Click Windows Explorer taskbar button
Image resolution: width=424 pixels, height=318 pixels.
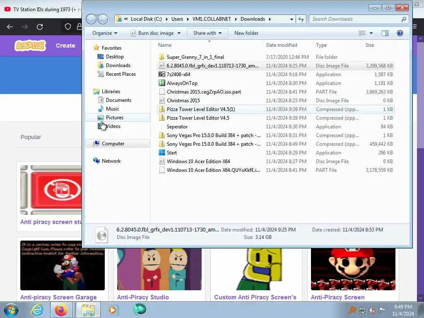click(x=88, y=310)
